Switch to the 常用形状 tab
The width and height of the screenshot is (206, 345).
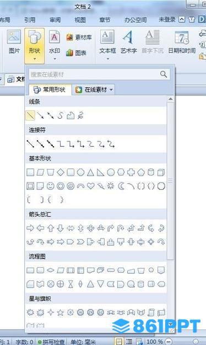[x=50, y=89]
